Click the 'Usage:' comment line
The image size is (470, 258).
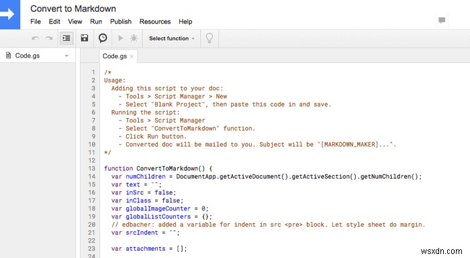115,80
